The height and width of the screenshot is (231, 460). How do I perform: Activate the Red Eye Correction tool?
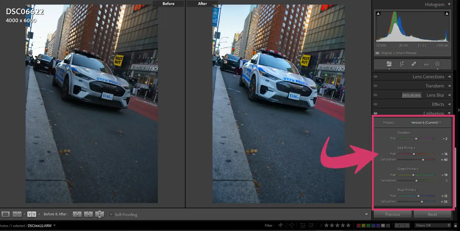tap(426, 64)
